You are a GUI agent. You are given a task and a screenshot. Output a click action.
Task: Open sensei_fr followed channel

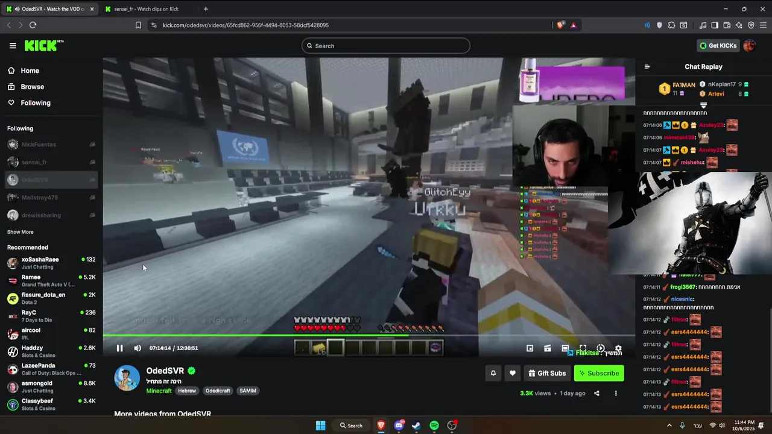coord(51,162)
